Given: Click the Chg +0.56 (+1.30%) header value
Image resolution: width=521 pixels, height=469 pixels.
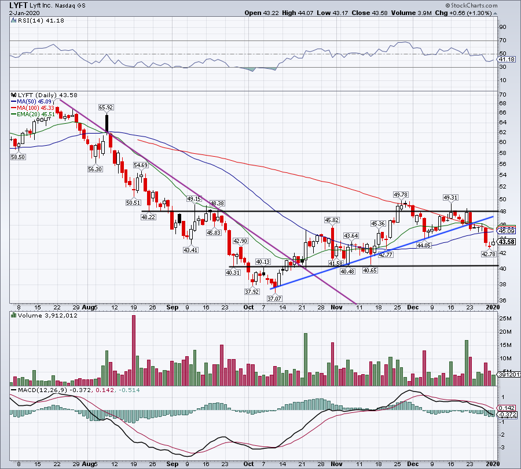Looking at the screenshot, I should 463,13.
